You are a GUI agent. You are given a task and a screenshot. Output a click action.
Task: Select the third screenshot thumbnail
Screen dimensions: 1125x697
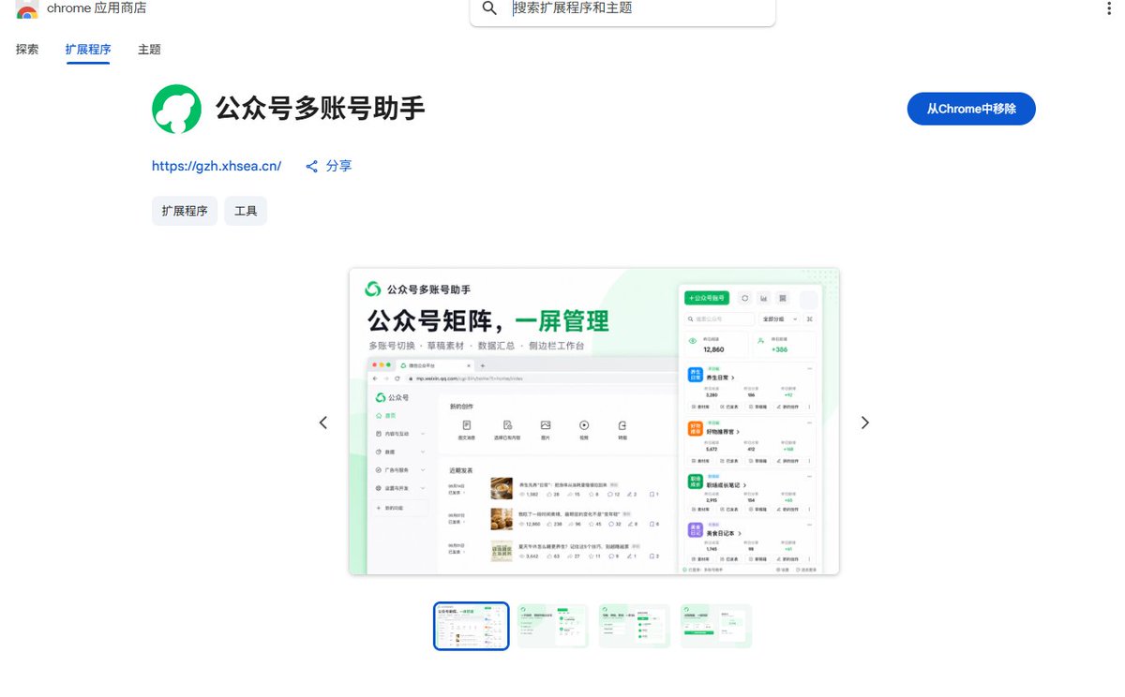pos(635,626)
